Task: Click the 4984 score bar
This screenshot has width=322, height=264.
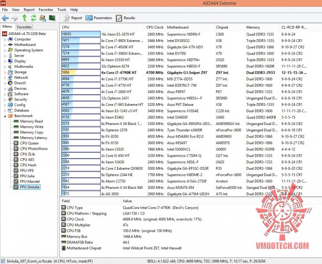Action: point(80,79)
